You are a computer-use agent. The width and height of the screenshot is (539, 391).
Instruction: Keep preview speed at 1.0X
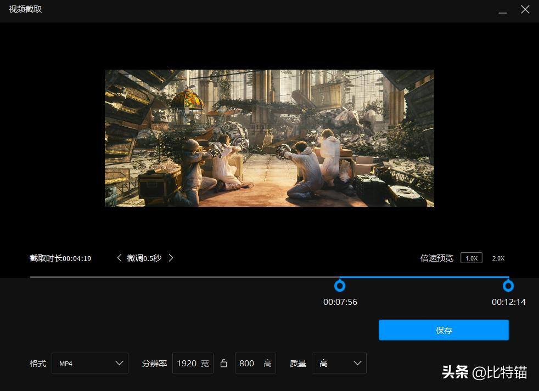click(x=471, y=258)
